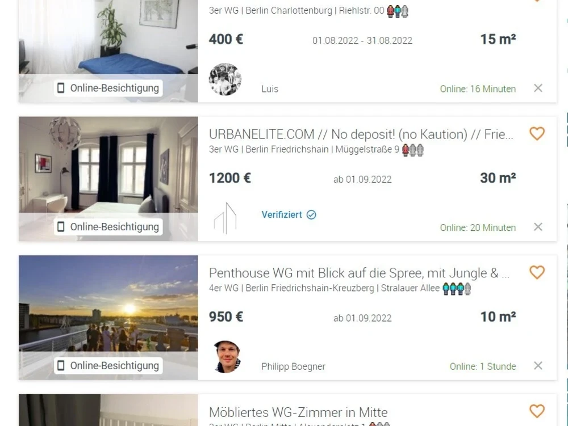Favorite the Penthouse WG listing heart

537,272
